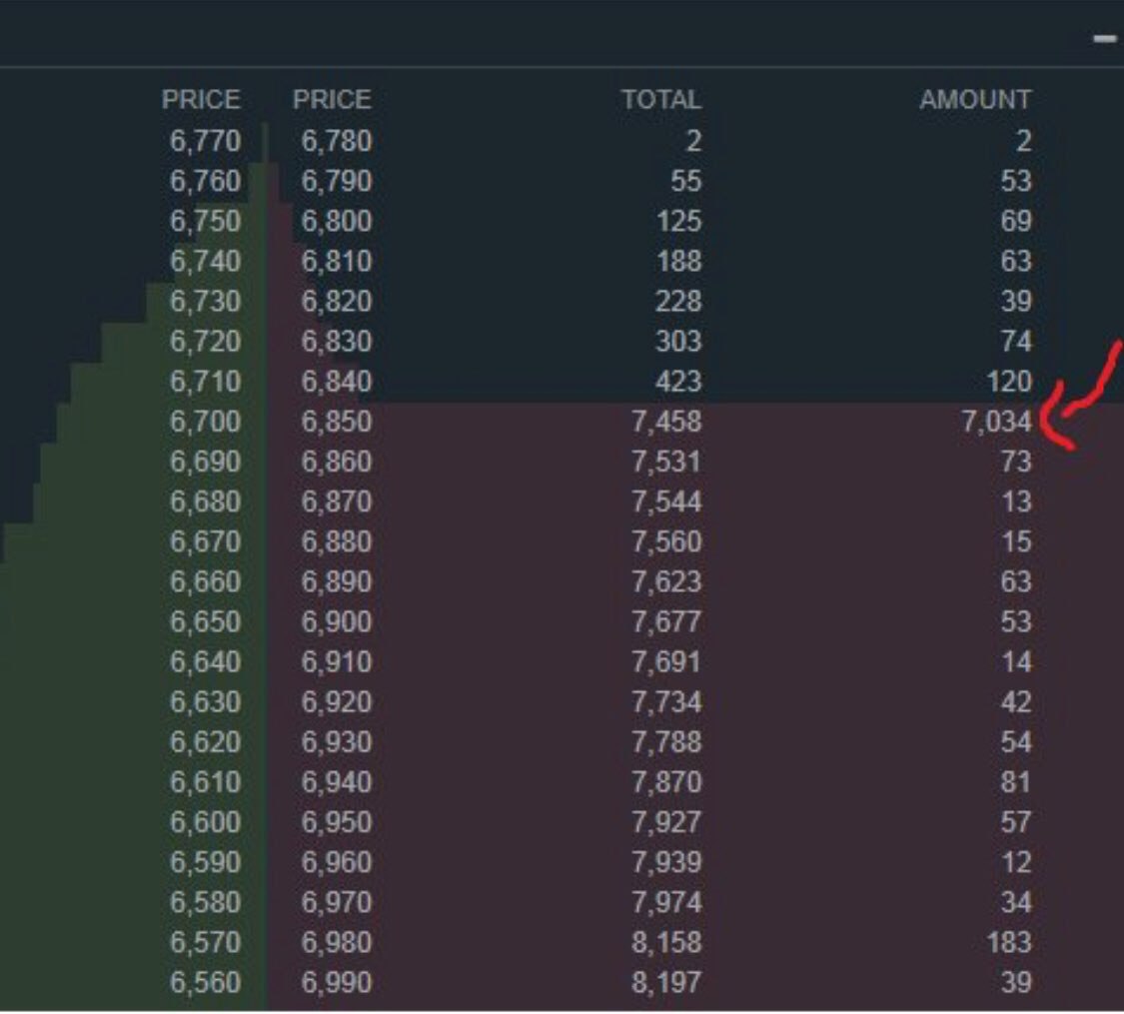Click amount 53 in the 6,790 row
This screenshot has width=1124, height=1014.
(x=1016, y=181)
